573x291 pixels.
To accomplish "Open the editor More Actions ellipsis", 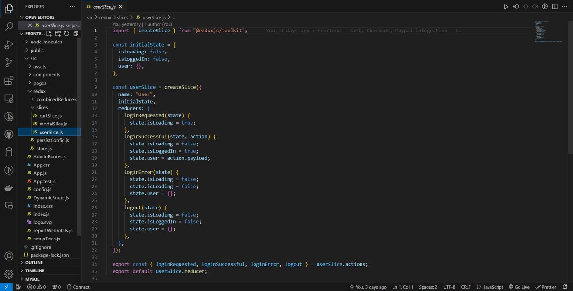I will point(564,7).
